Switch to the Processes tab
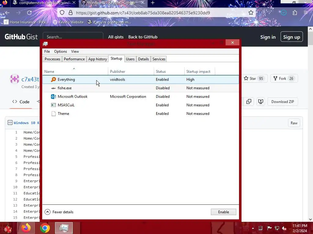The height and width of the screenshot is (234, 313). pos(52,59)
